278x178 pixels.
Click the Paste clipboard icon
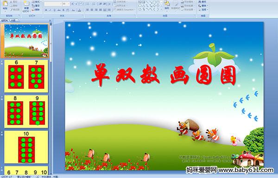(x=5, y=5)
